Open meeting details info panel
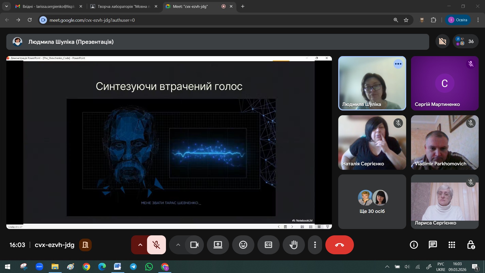Viewport: 485px width, 273px height. pyautogui.click(x=414, y=245)
